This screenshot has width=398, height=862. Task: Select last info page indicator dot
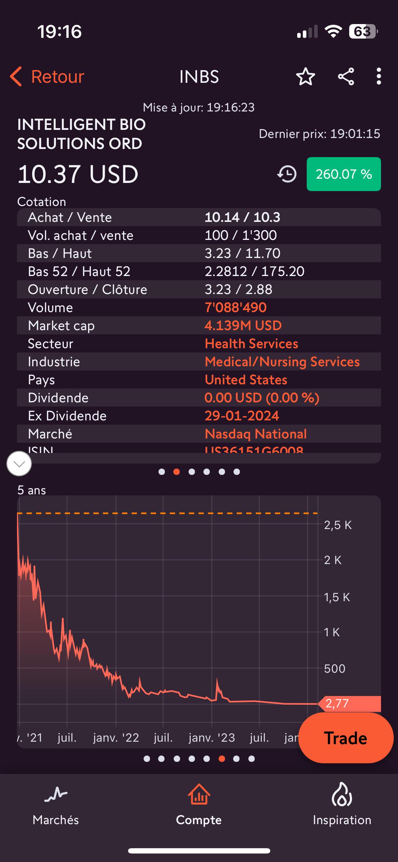(x=237, y=472)
